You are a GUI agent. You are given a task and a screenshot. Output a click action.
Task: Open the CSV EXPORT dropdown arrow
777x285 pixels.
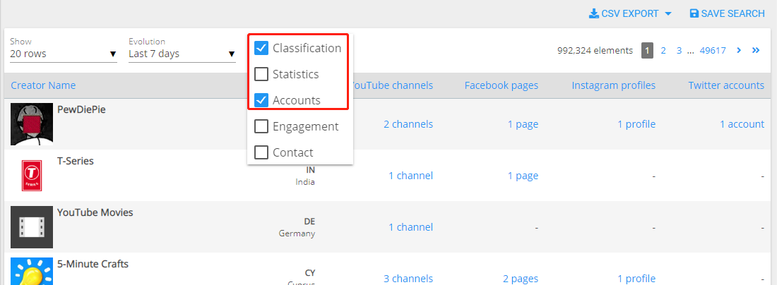coord(668,14)
